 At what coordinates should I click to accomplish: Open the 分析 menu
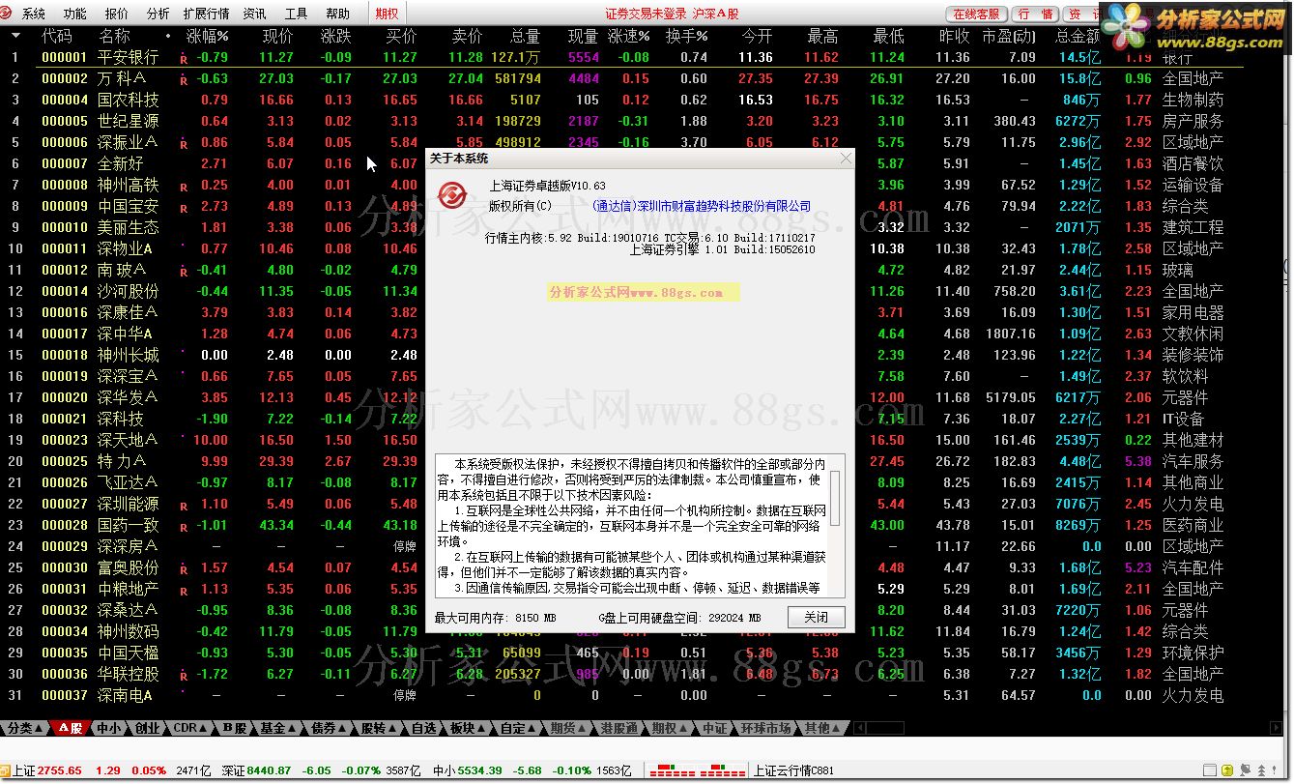click(158, 14)
